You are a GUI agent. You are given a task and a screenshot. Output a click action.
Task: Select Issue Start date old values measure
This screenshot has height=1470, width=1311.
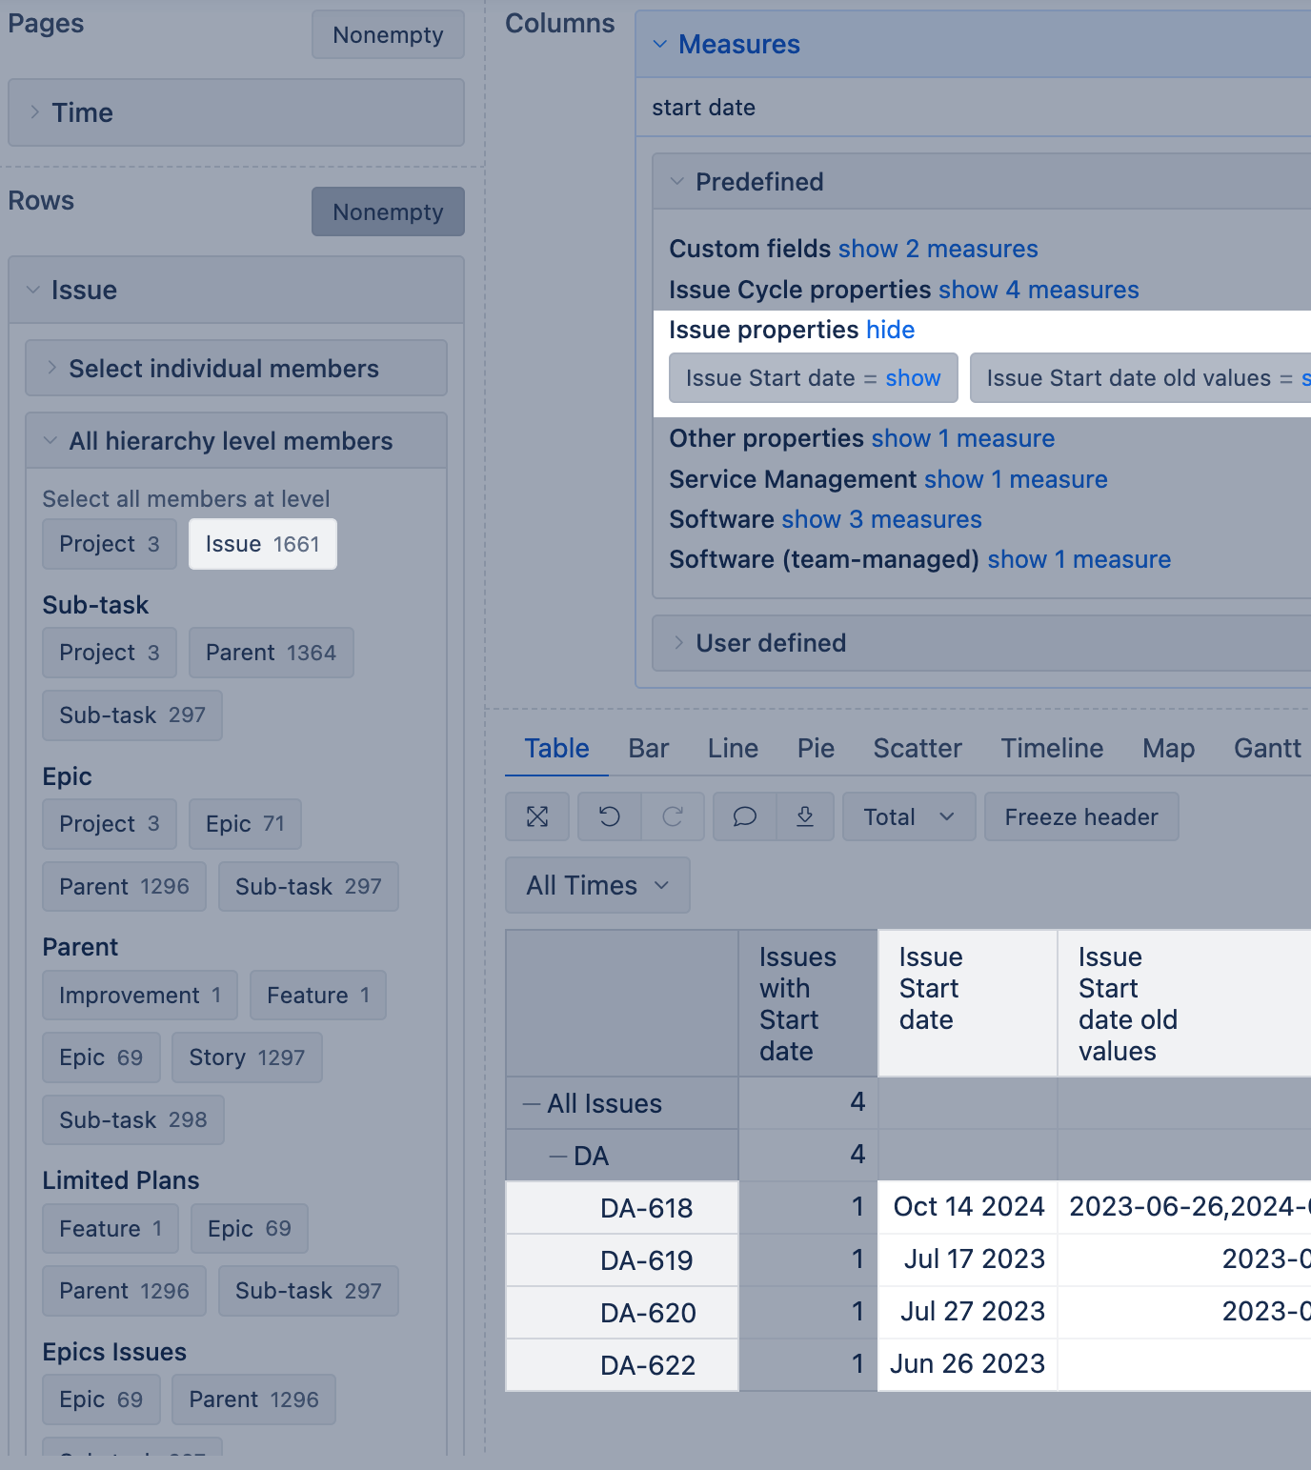coord(1129,378)
